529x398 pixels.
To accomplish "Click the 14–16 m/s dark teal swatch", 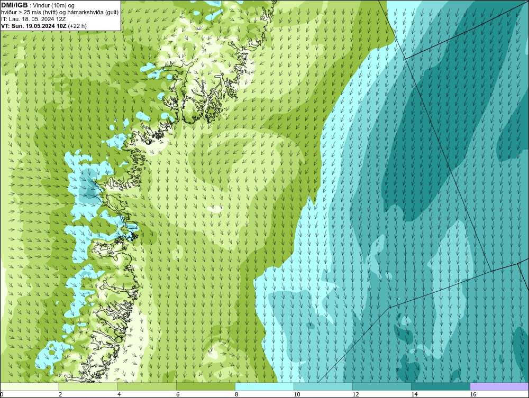I will [x=441, y=386].
